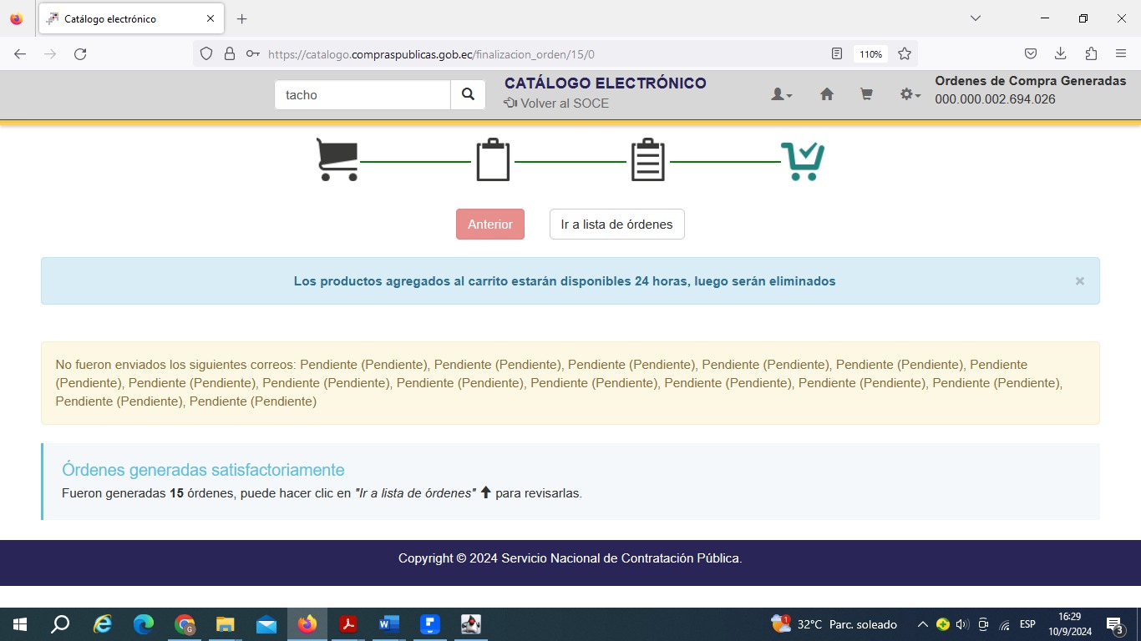Image resolution: width=1141 pixels, height=641 pixels.
Task: Expand the user account dropdown
Action: pyautogui.click(x=781, y=95)
